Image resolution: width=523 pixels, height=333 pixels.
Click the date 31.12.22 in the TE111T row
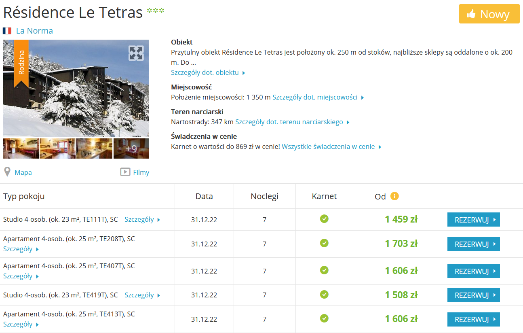[x=204, y=220]
